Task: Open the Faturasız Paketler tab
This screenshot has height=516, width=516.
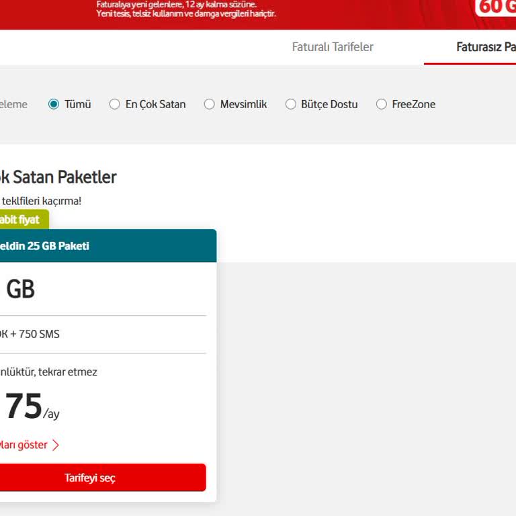Action: (x=486, y=47)
